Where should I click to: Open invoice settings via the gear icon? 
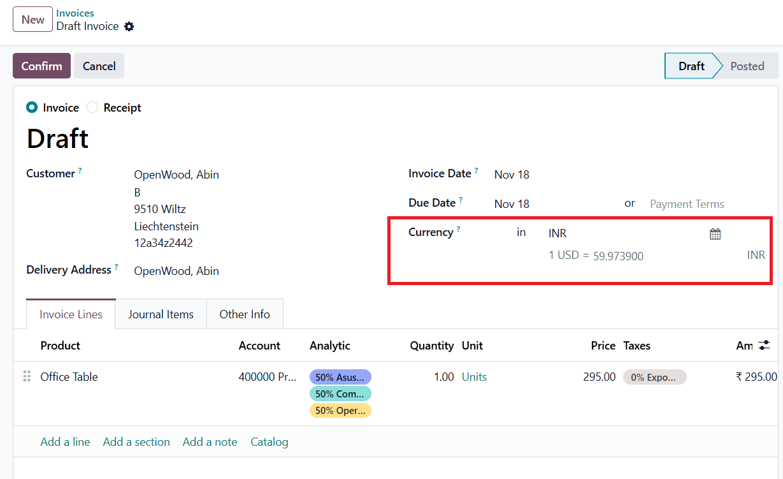point(129,26)
